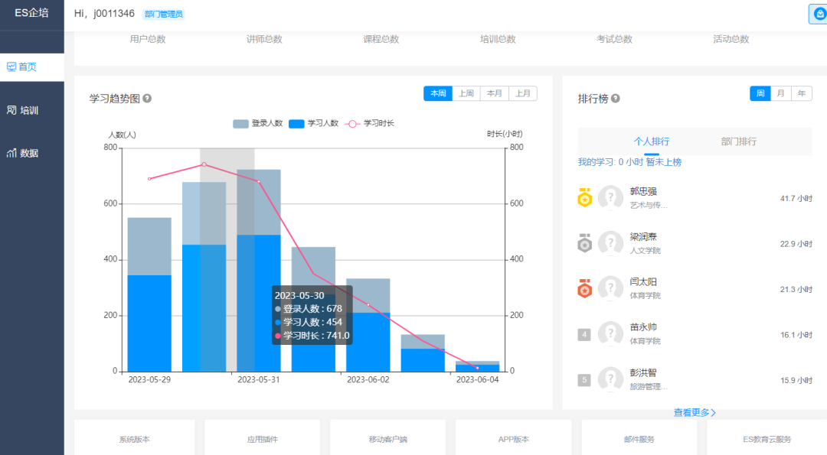Open the top-right blue notification icon

click(819, 14)
